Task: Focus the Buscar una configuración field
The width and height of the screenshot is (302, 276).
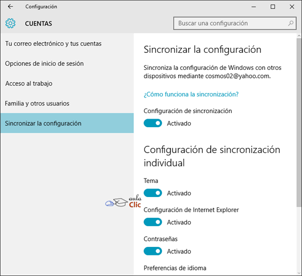Action: [x=235, y=23]
